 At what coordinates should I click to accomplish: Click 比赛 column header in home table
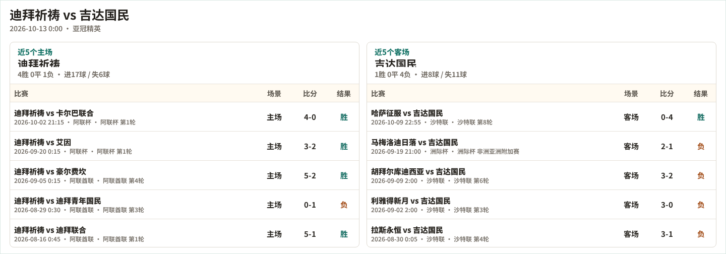point(21,93)
